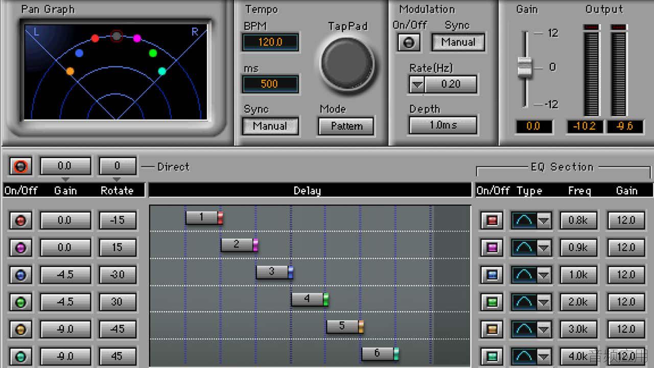Click the Modulation Sync Manual button
The width and height of the screenshot is (654, 368).
coord(458,42)
